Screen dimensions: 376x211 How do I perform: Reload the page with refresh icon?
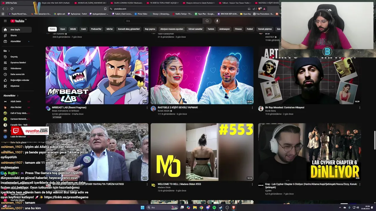pos(12,9)
